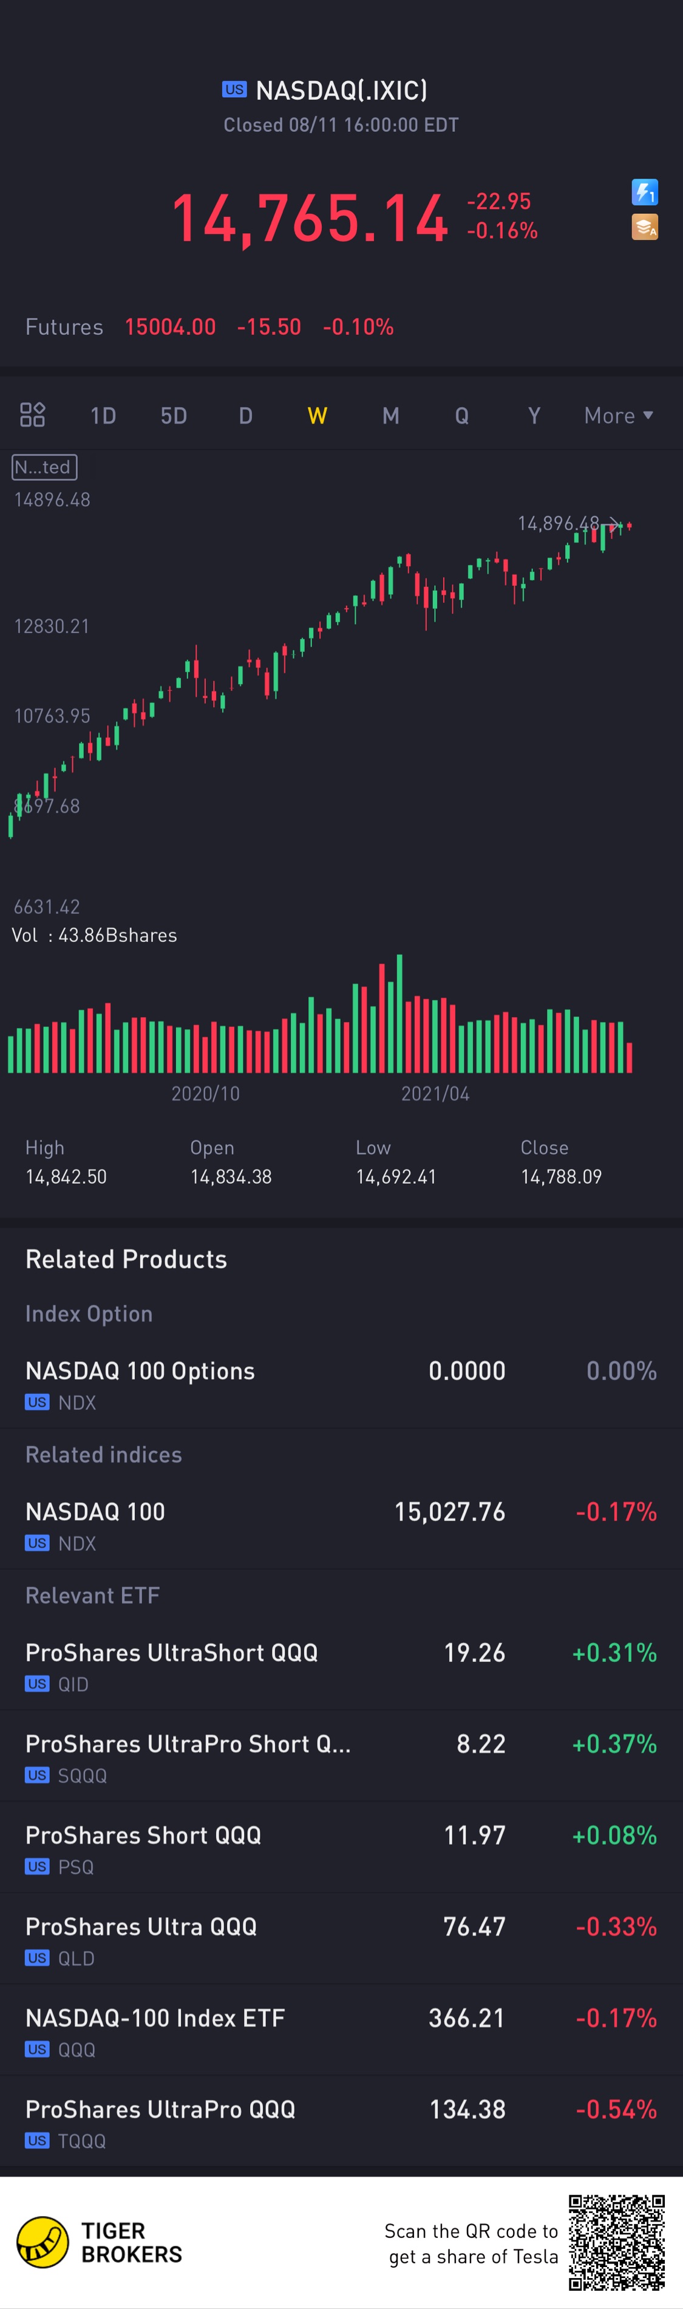Screen dimensions: 683x2309
Task: Tap the tallest volume bar in chart
Action: click(x=399, y=1013)
